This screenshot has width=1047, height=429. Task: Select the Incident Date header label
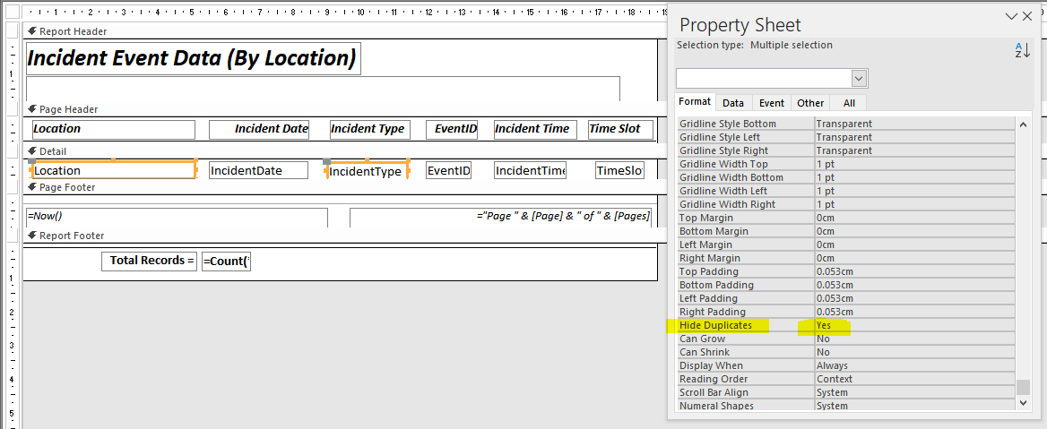pyautogui.click(x=259, y=130)
